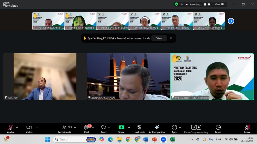The width and height of the screenshot is (257, 144).
Task: Pause recording from the top bar
Action: 205,4
